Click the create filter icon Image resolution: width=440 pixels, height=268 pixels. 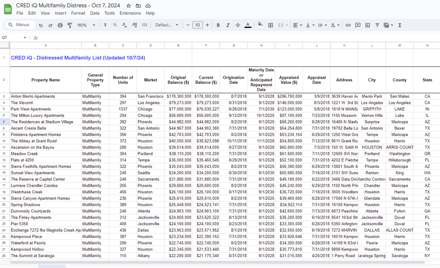click(x=377, y=25)
